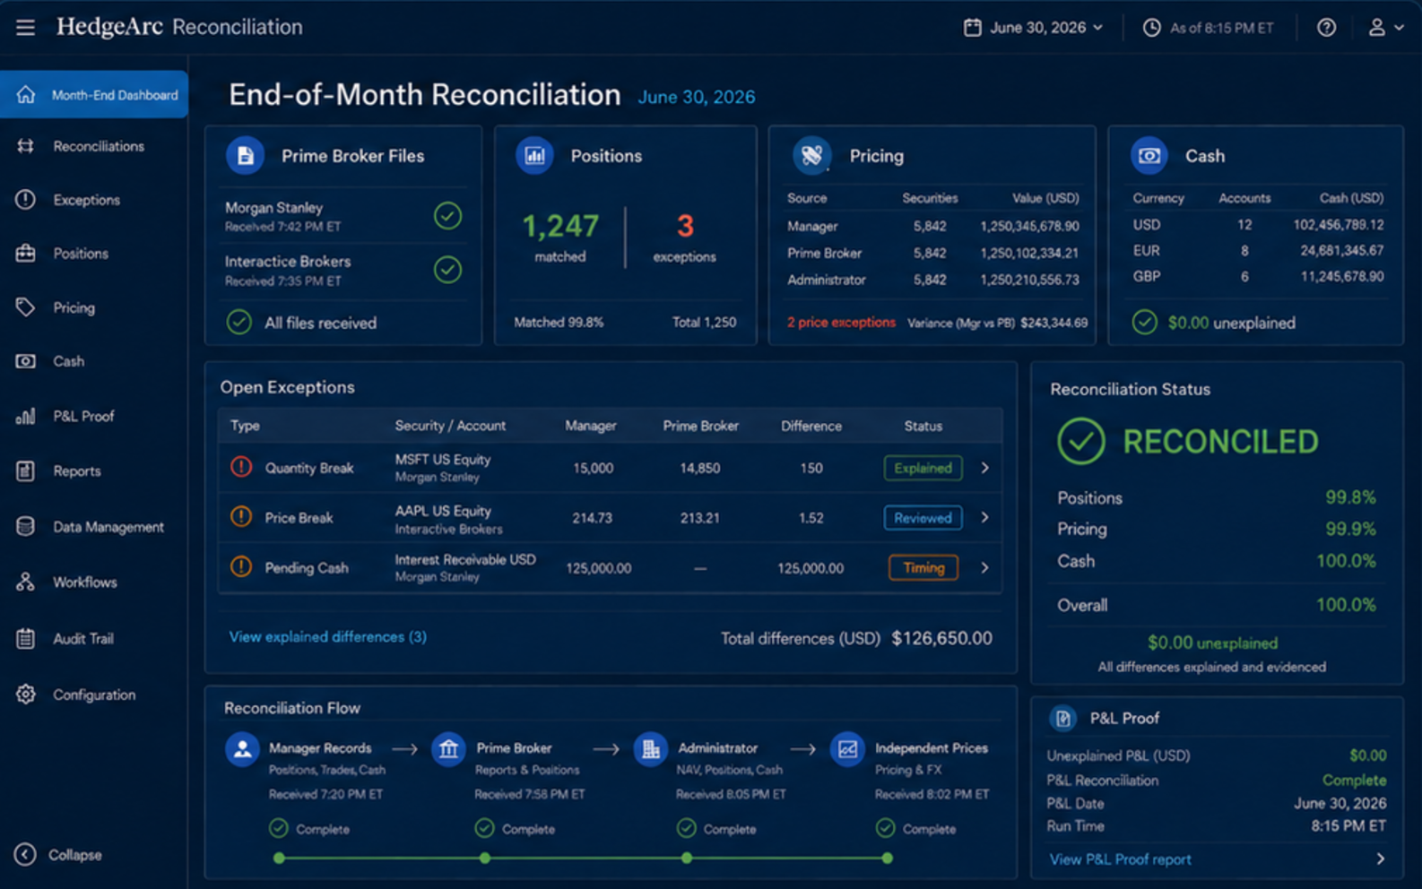This screenshot has height=889, width=1422.
Task: Click final progress dot under Independent Prices
Action: 887,858
